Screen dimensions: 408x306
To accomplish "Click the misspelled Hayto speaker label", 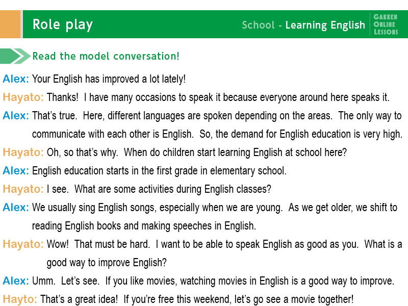I will (x=20, y=299).
